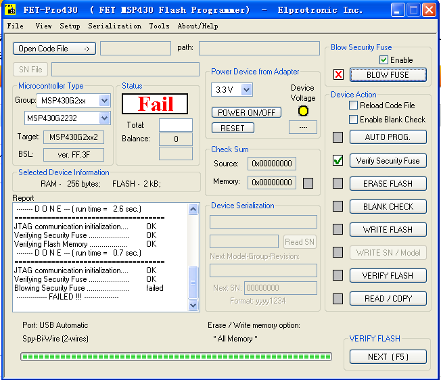
Task: Click the WRITE FLASH button
Action: coord(388,230)
